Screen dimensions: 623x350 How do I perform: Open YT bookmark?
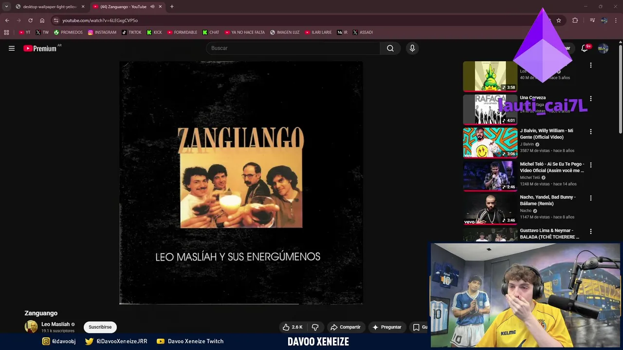click(24, 33)
